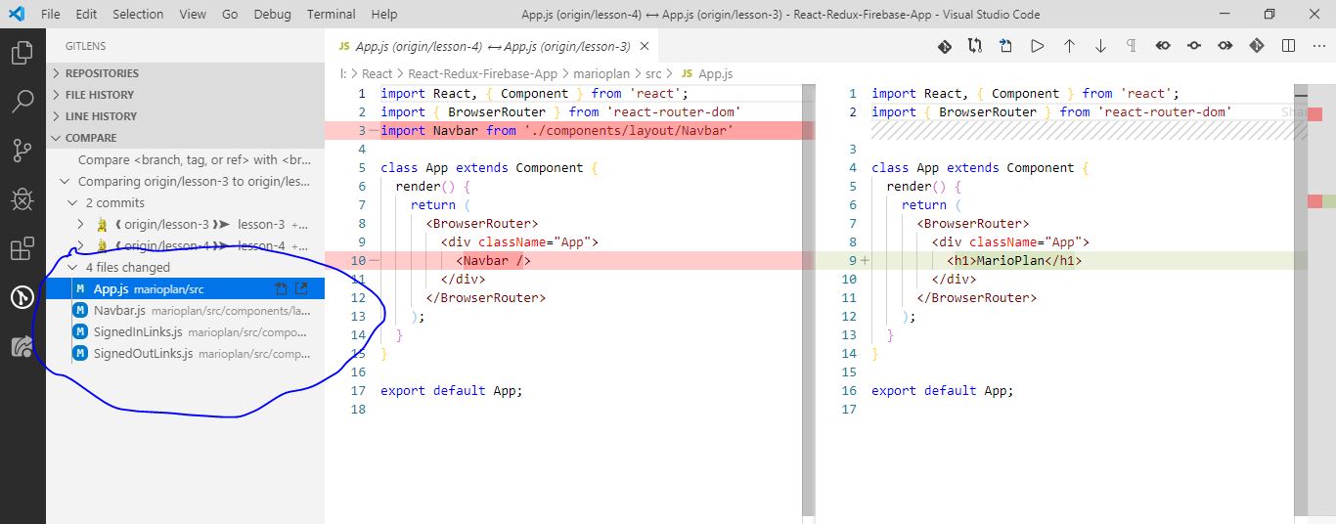
Task: Open the Help menu
Action: click(x=384, y=14)
